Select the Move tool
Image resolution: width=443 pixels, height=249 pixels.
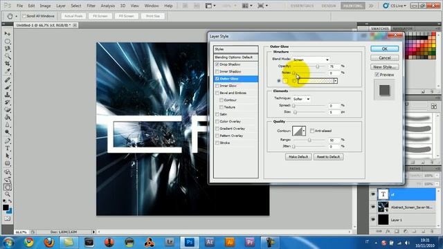click(8, 34)
